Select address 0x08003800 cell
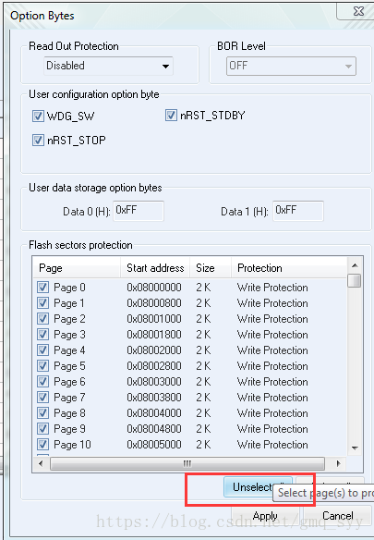Image resolution: width=374 pixels, height=540 pixels. [x=154, y=398]
